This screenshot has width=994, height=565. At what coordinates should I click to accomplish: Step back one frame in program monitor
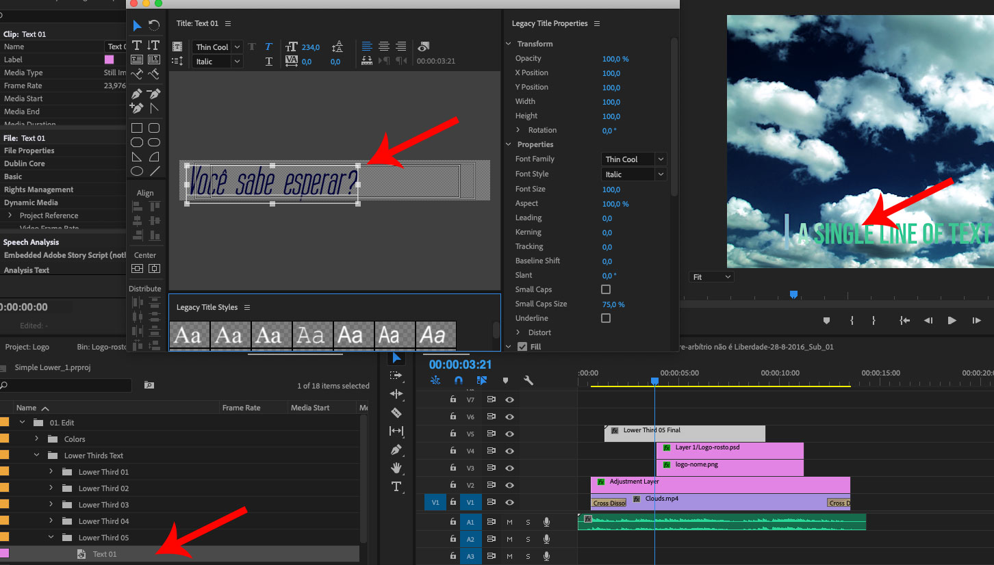pyautogui.click(x=928, y=320)
